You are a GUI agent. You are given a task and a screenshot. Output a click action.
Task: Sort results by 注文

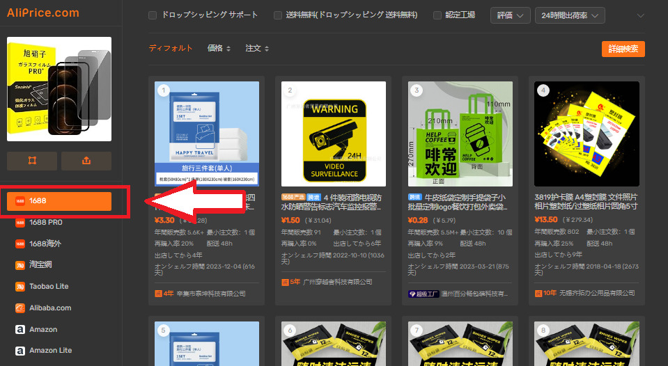(257, 48)
